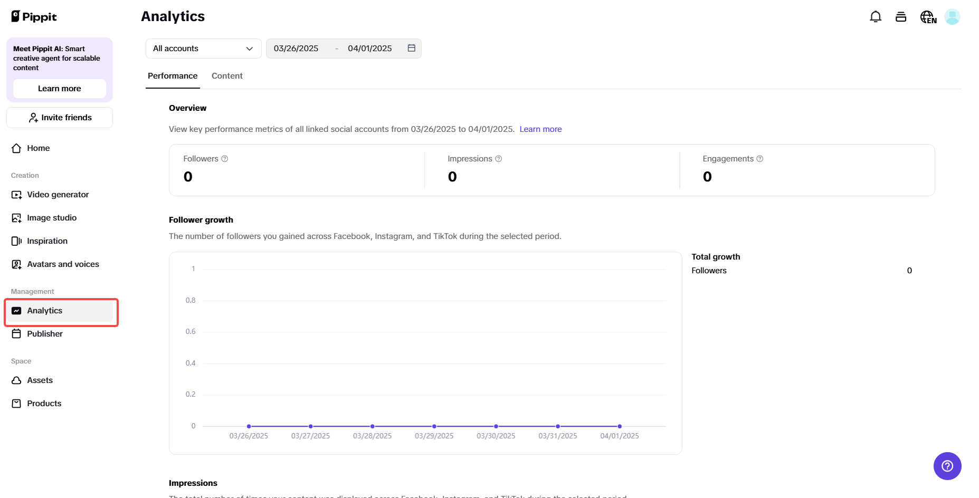The image size is (979, 498).
Task: Open the Products section
Action: 44,403
